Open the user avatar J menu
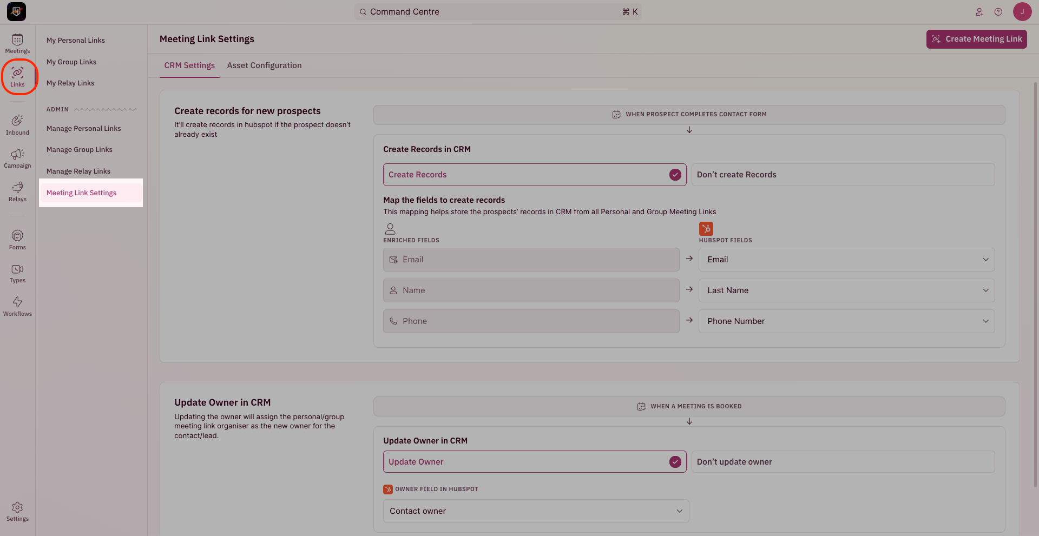Screen dimensions: 1039x536 [x=1022, y=11]
